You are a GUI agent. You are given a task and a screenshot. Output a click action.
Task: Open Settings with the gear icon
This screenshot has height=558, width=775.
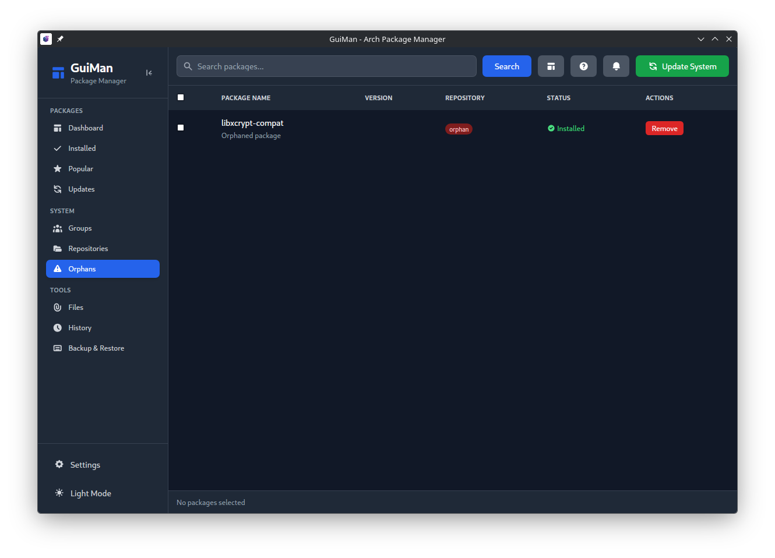tap(59, 464)
